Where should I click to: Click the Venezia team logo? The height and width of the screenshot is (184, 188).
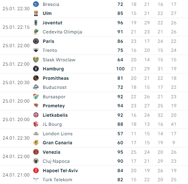tap(36, 152)
